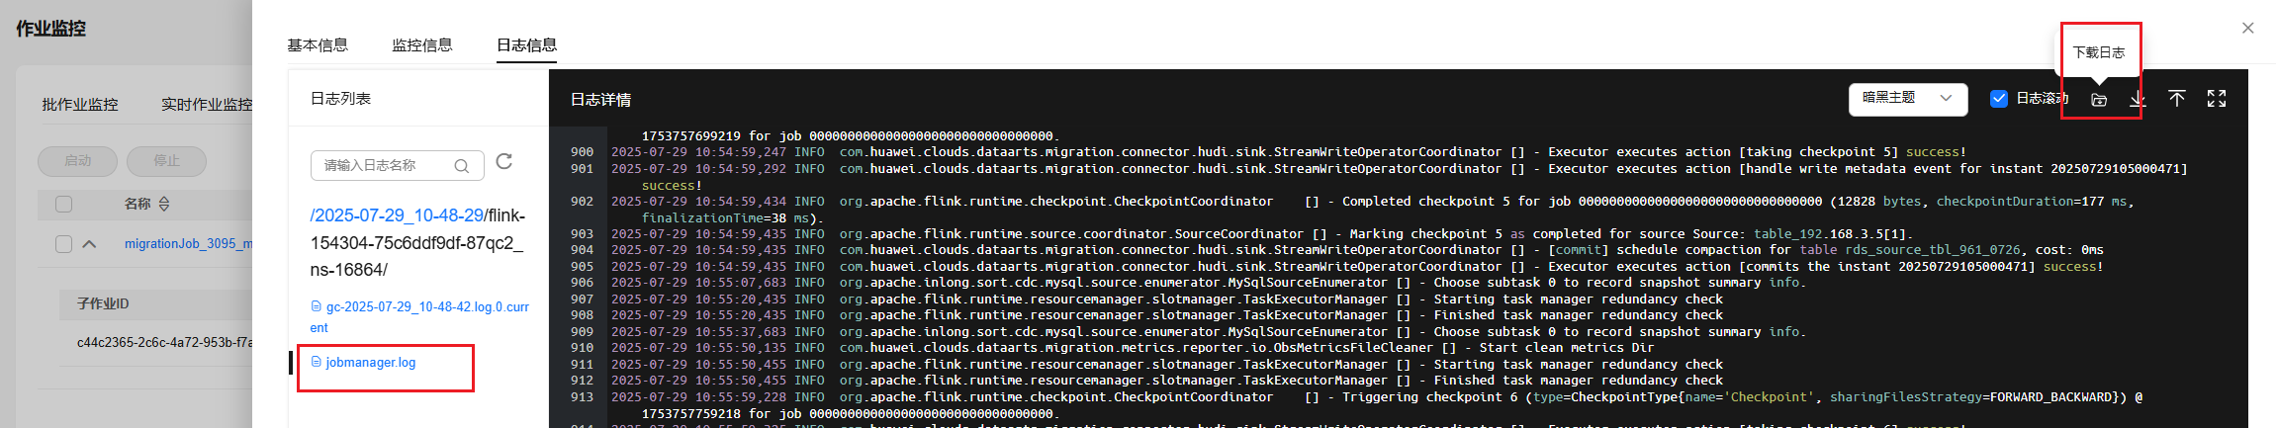2277x428 pixels.
Task: Toggle the 日志滚动 checkbox
Action: (x=1999, y=99)
